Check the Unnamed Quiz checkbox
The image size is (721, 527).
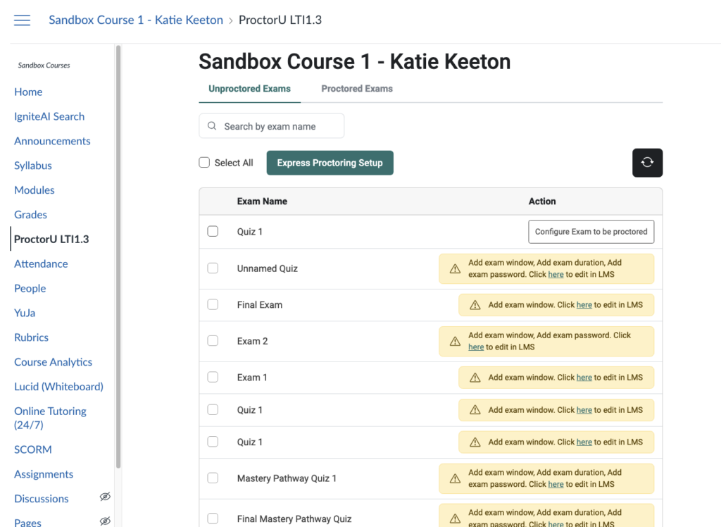tap(213, 268)
